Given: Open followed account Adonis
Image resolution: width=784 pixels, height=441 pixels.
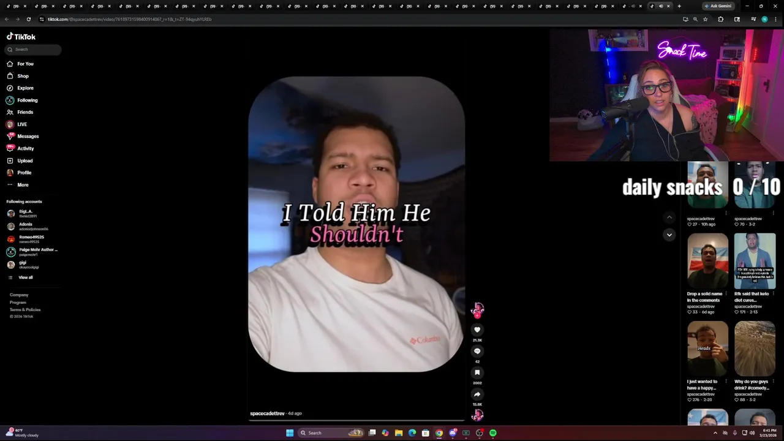Looking at the screenshot, I should point(28,226).
